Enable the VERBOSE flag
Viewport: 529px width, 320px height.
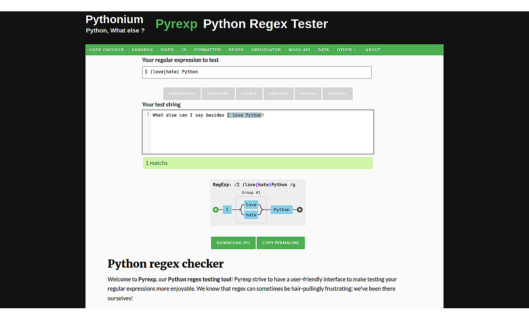(338, 94)
